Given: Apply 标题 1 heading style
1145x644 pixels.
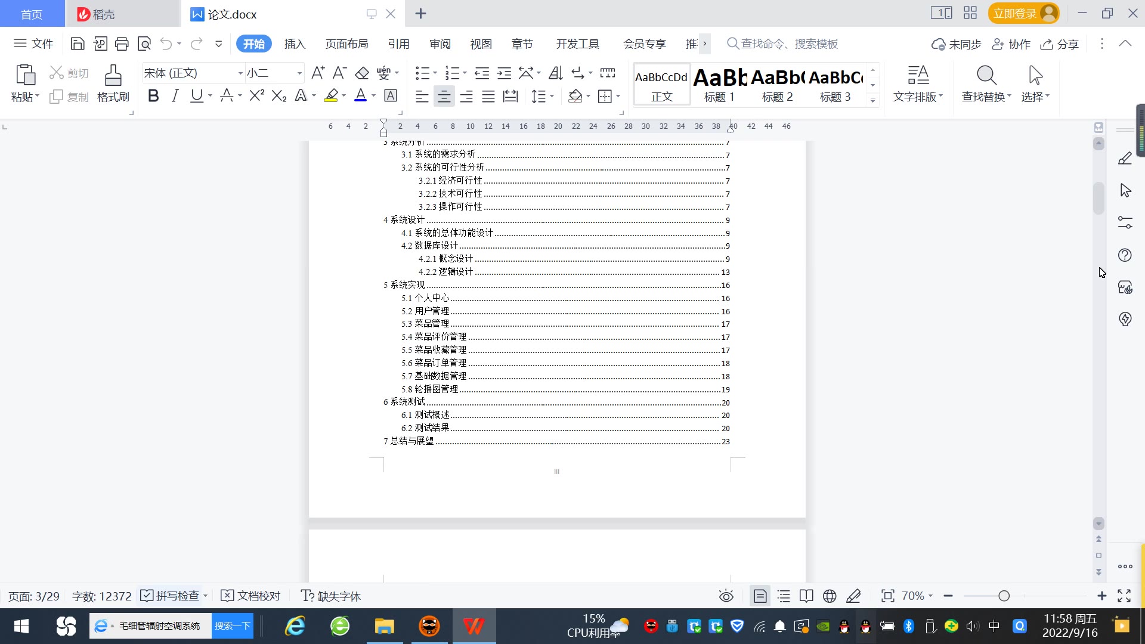Looking at the screenshot, I should click(719, 85).
